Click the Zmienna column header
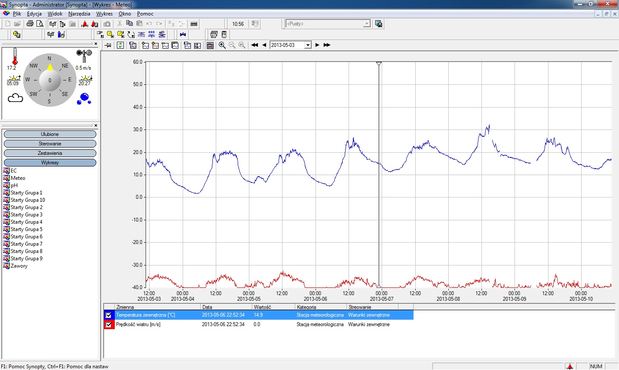 [x=158, y=307]
